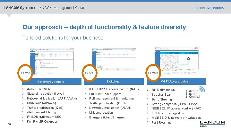
Task: Click 'Full hotspot integration' bullet
Action: coord(168,113)
